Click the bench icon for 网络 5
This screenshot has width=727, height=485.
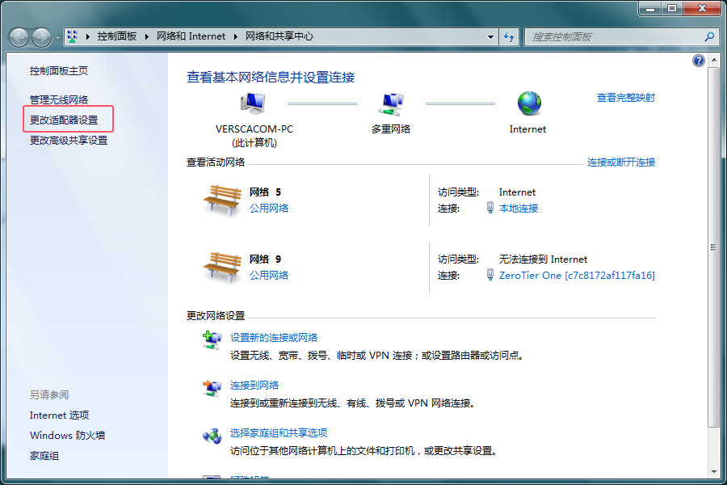click(222, 200)
